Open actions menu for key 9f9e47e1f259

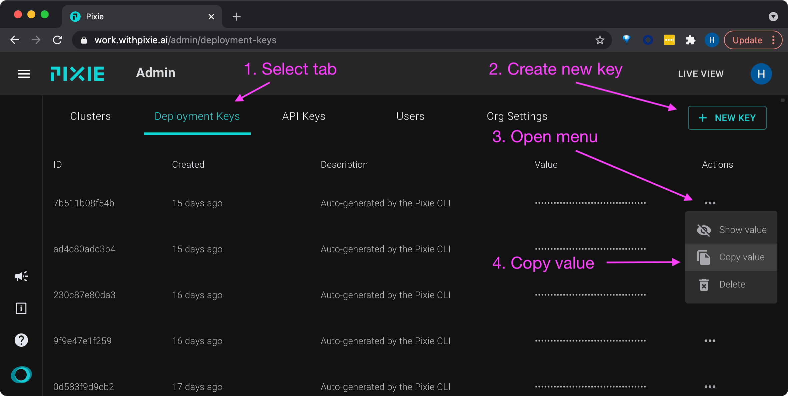tap(710, 341)
